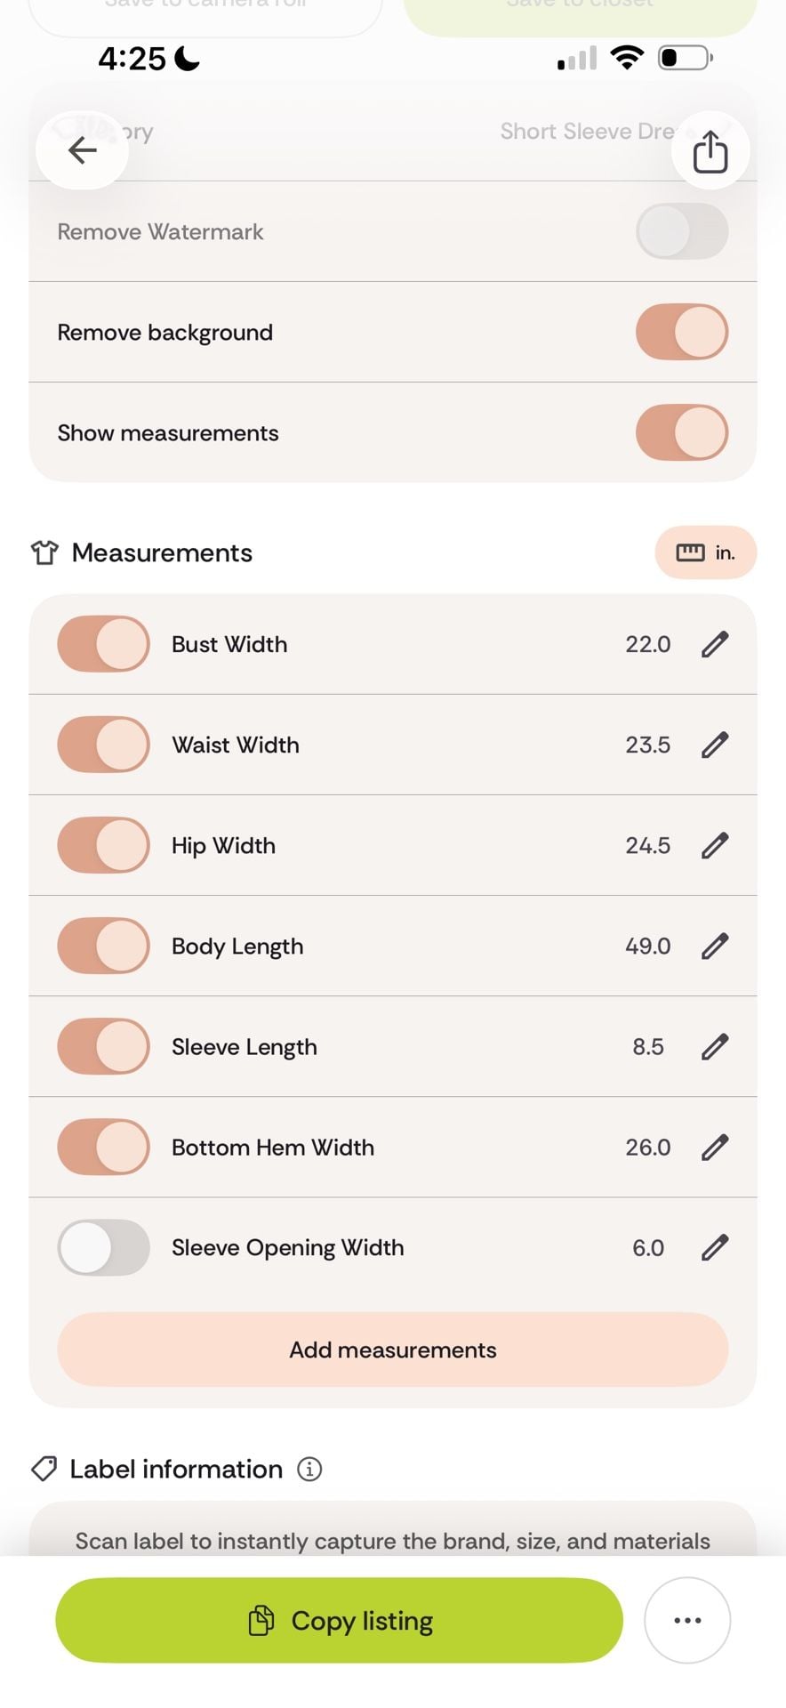Enable the Sleeve Opening Width toggle

104,1247
